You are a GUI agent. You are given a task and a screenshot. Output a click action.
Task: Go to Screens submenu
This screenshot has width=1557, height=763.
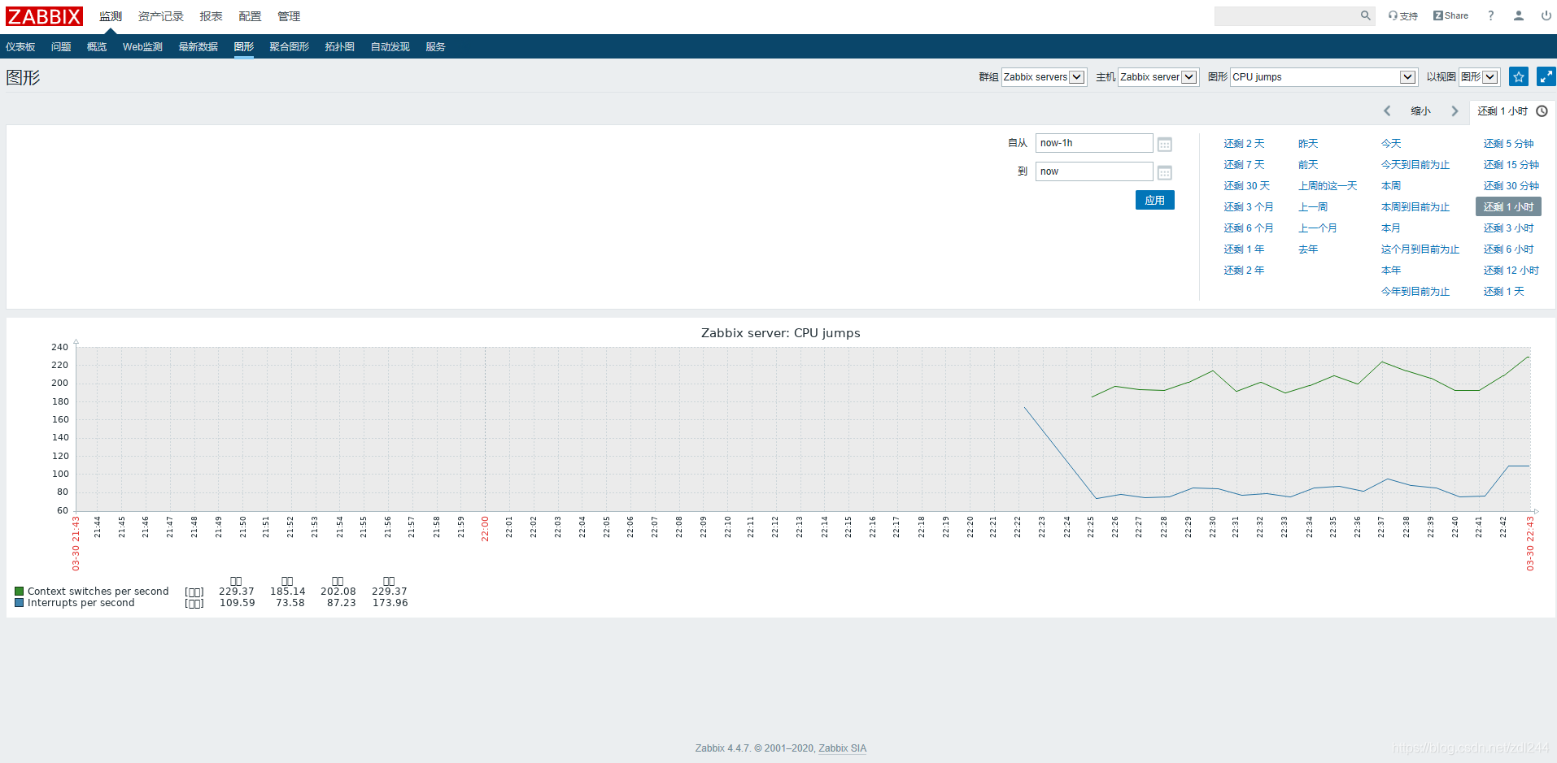(x=290, y=47)
